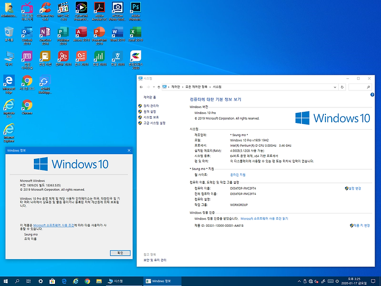Open the CCleaner Pro desktop shortcut
Image resolution: width=381 pixels, height=286 pixels.
point(45,11)
